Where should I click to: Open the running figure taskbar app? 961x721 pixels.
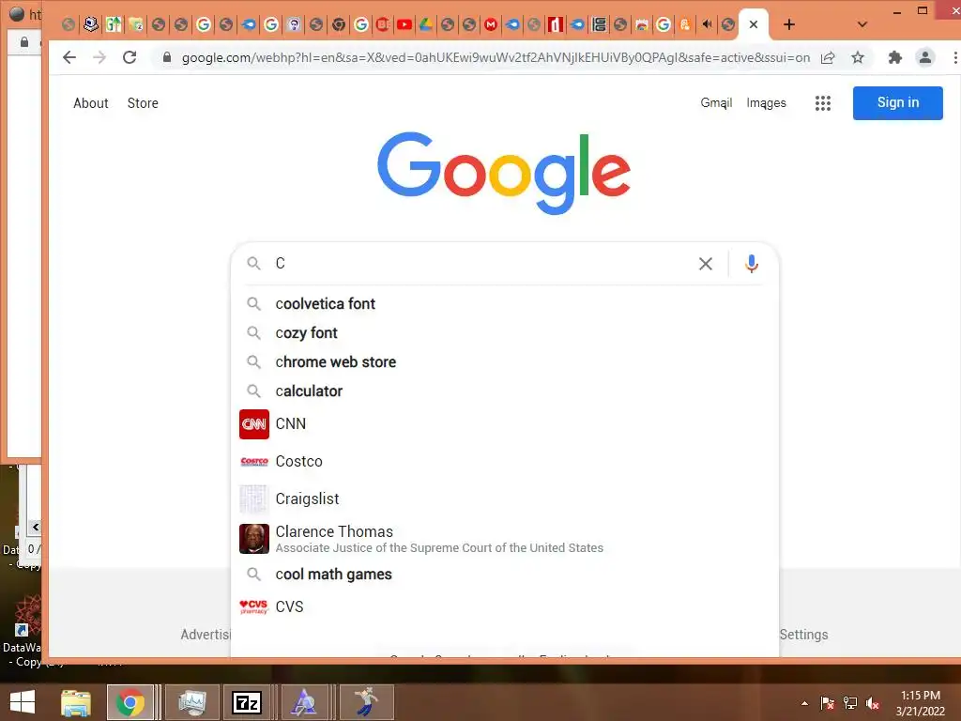(x=367, y=702)
